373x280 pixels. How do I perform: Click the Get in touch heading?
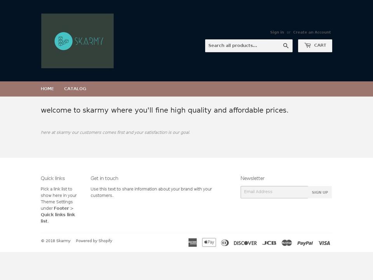(x=105, y=178)
